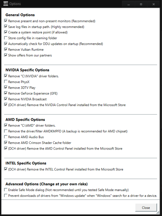Enable the Remove PhysX checkbox
This screenshot has width=162, height=216.
[x=6, y=81]
